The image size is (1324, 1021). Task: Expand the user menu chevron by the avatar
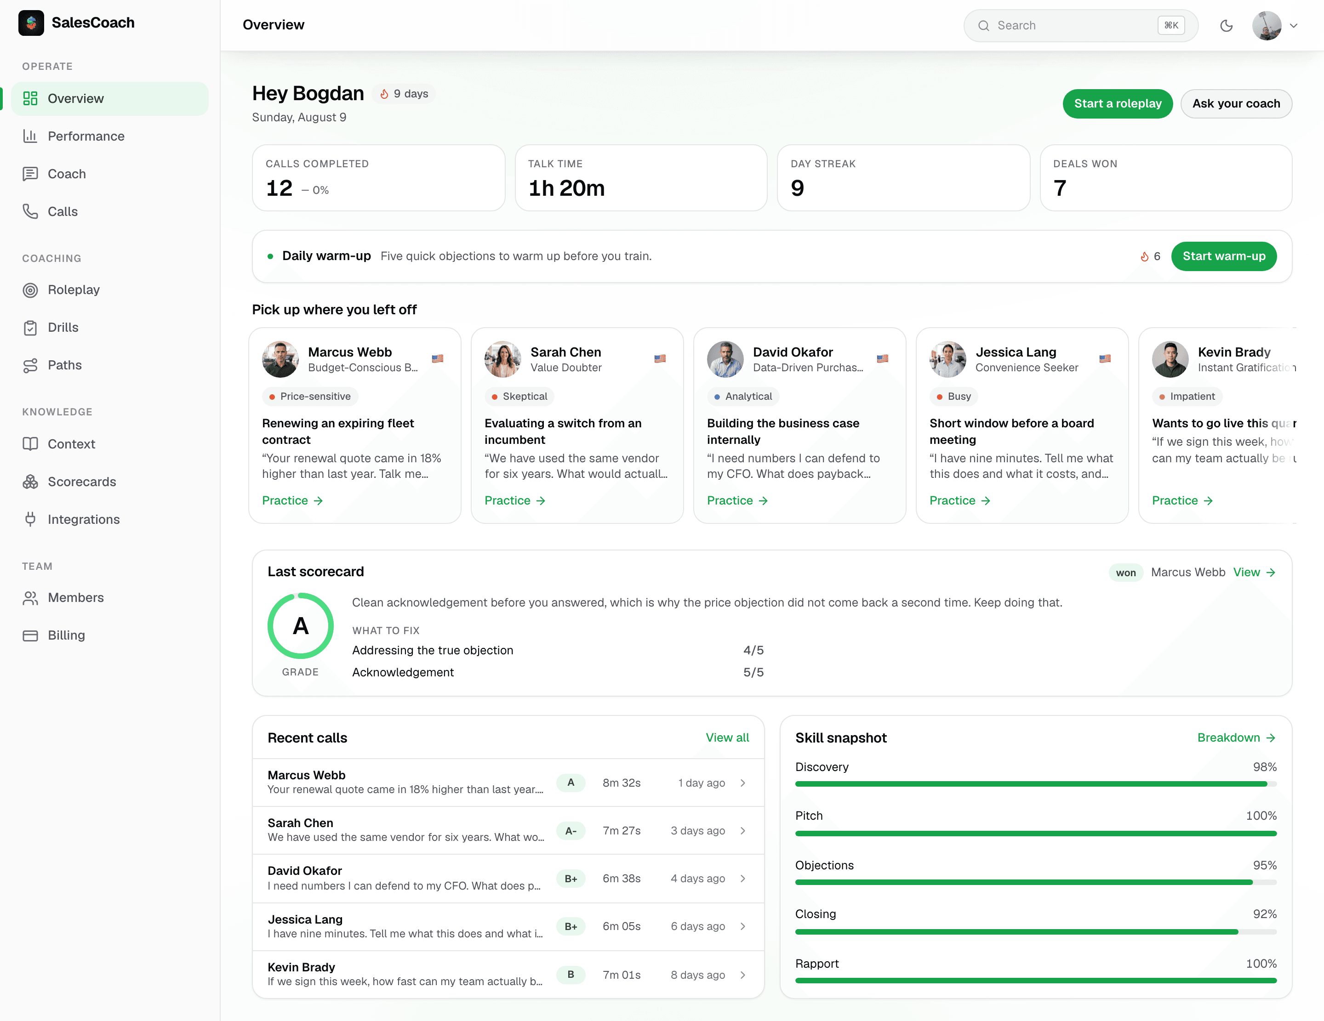pos(1294,25)
